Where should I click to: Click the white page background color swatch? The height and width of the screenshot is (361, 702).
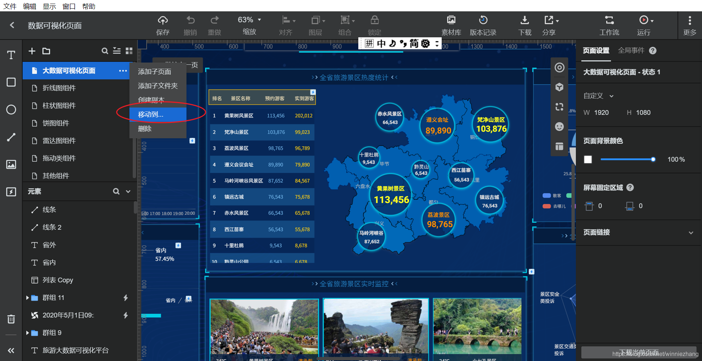point(588,159)
